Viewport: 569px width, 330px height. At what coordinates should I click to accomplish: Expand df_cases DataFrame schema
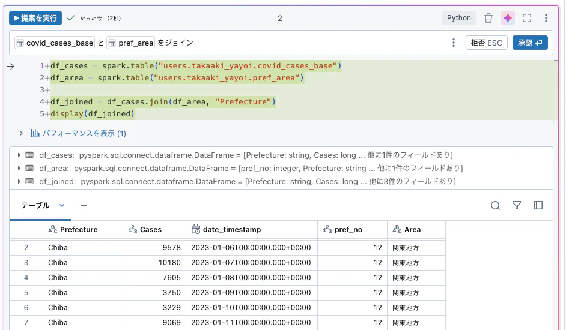19,155
